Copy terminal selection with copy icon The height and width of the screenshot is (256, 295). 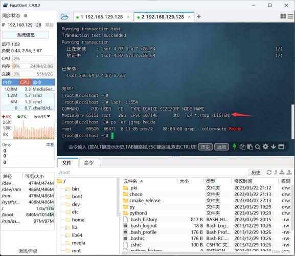(242, 147)
